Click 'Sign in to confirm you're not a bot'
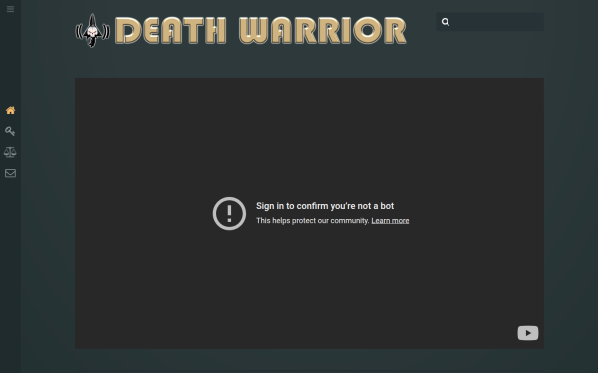 tap(325, 206)
